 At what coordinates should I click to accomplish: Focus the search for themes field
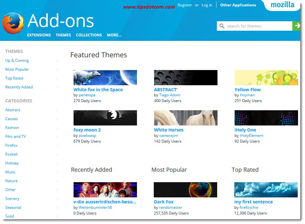(255, 26)
